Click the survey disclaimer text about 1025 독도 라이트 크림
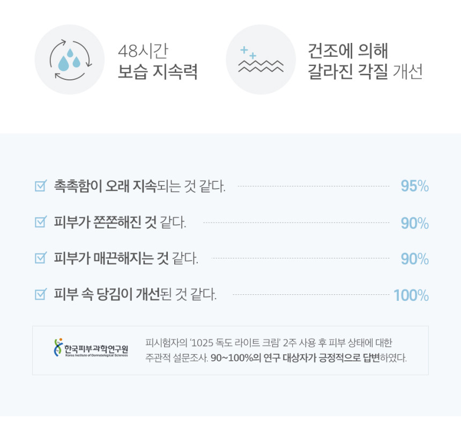This screenshot has width=461, height=430. point(276,350)
